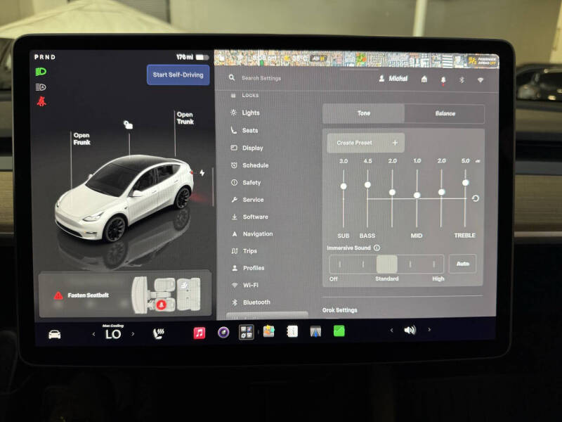Lower volume with left chevron
Screen dimensions: 562x422
[x=391, y=330]
